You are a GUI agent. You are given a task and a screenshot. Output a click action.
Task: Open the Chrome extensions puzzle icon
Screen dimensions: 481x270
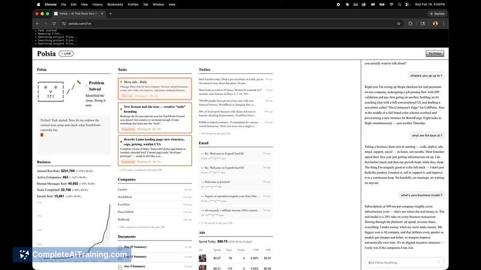pos(410,23)
